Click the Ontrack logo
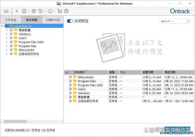The image size is (195, 137). click(x=180, y=11)
